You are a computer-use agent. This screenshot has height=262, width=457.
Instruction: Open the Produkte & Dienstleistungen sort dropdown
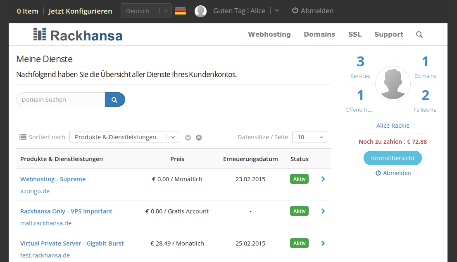(x=124, y=137)
